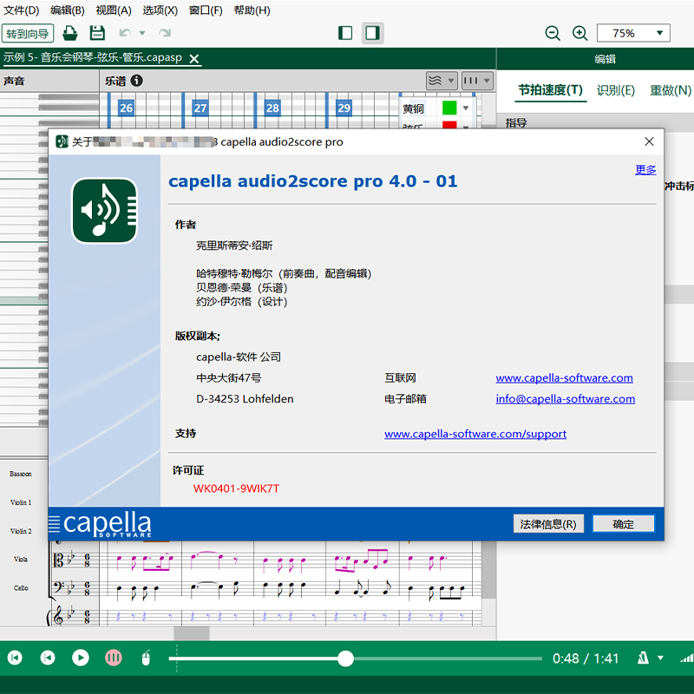Viewport: 694px width, 694px height.
Task: Open the 文件(D) menu
Action: (21, 10)
